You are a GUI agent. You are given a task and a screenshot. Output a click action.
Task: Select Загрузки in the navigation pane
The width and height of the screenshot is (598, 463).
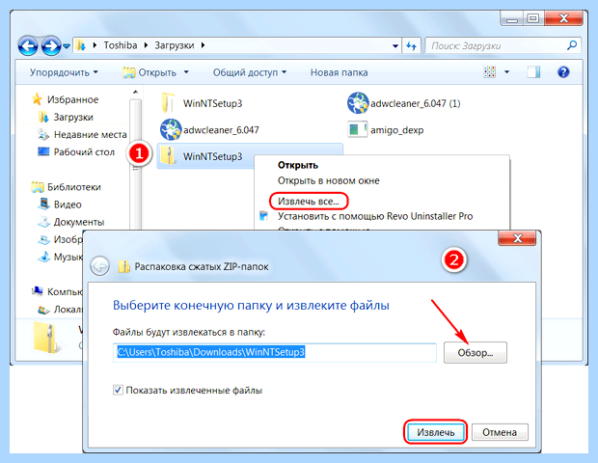pyautogui.click(x=66, y=117)
